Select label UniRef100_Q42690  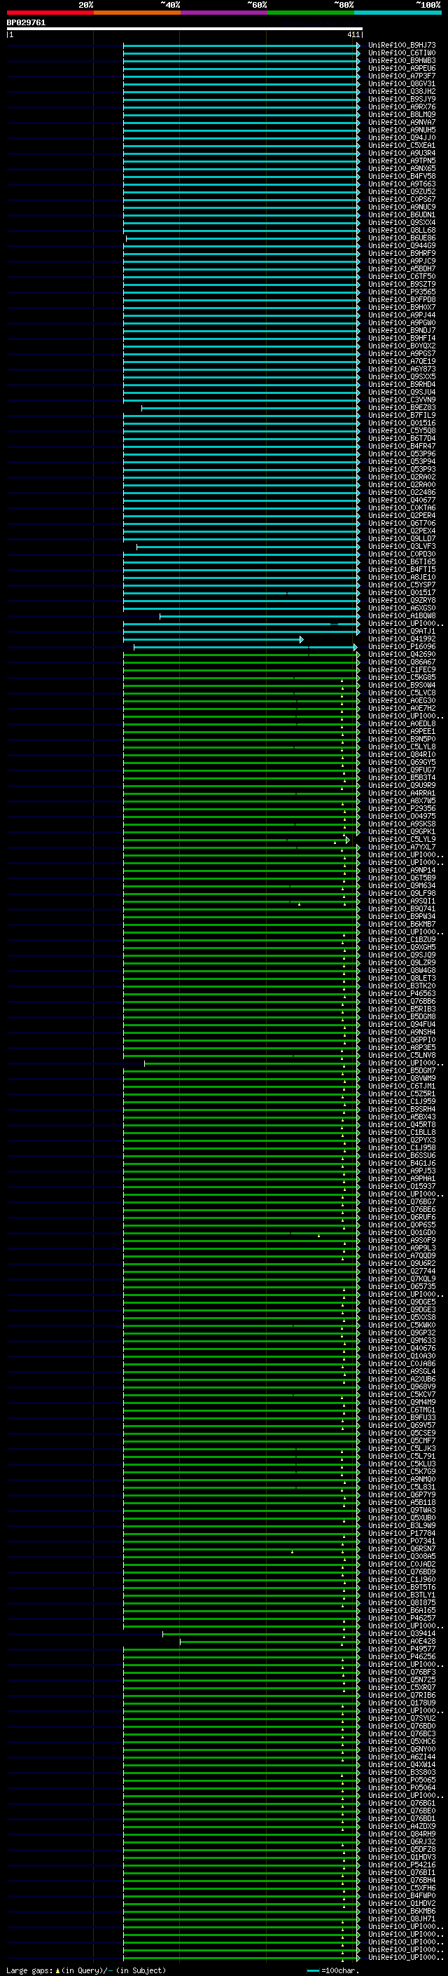pyautogui.click(x=402, y=654)
